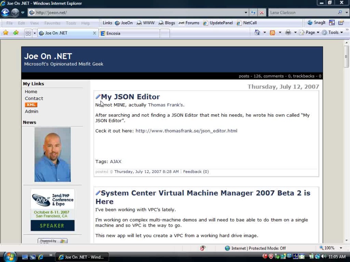Click the Print icon
Image resolution: width=350 pixels, height=262 pixels.
pos(288,32)
